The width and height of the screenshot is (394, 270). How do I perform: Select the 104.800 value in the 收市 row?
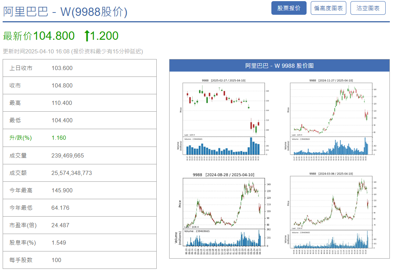[62, 86]
